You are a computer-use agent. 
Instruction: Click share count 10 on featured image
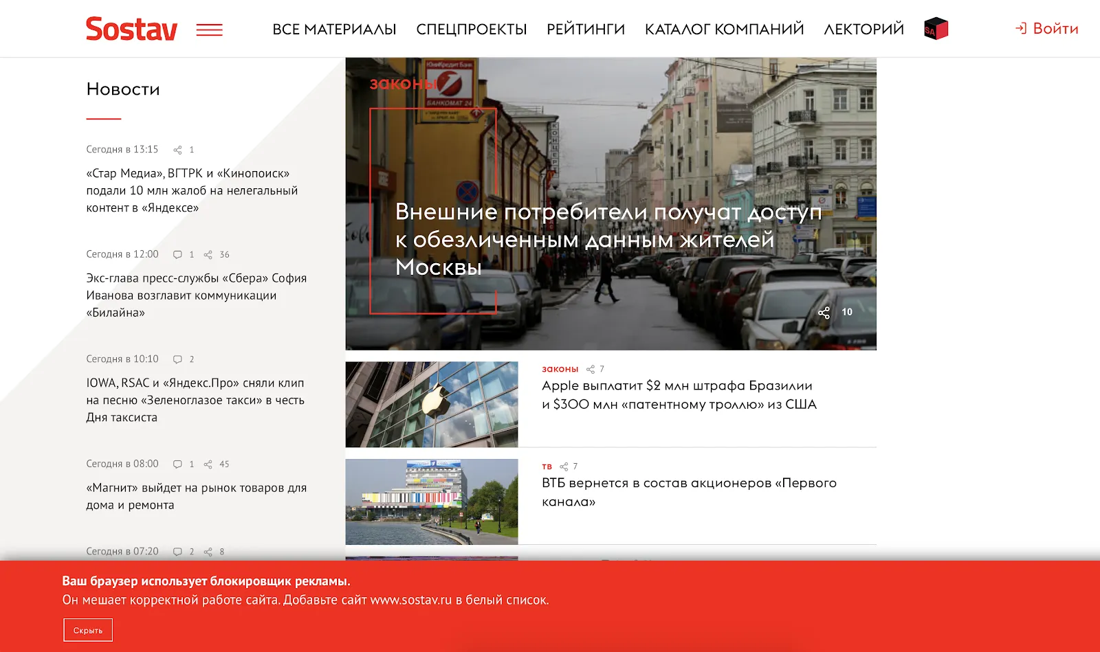pyautogui.click(x=847, y=313)
